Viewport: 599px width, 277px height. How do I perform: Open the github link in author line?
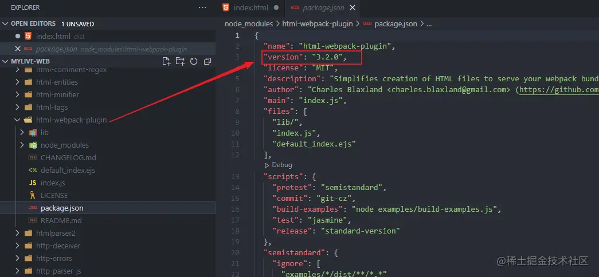[x=559, y=90]
